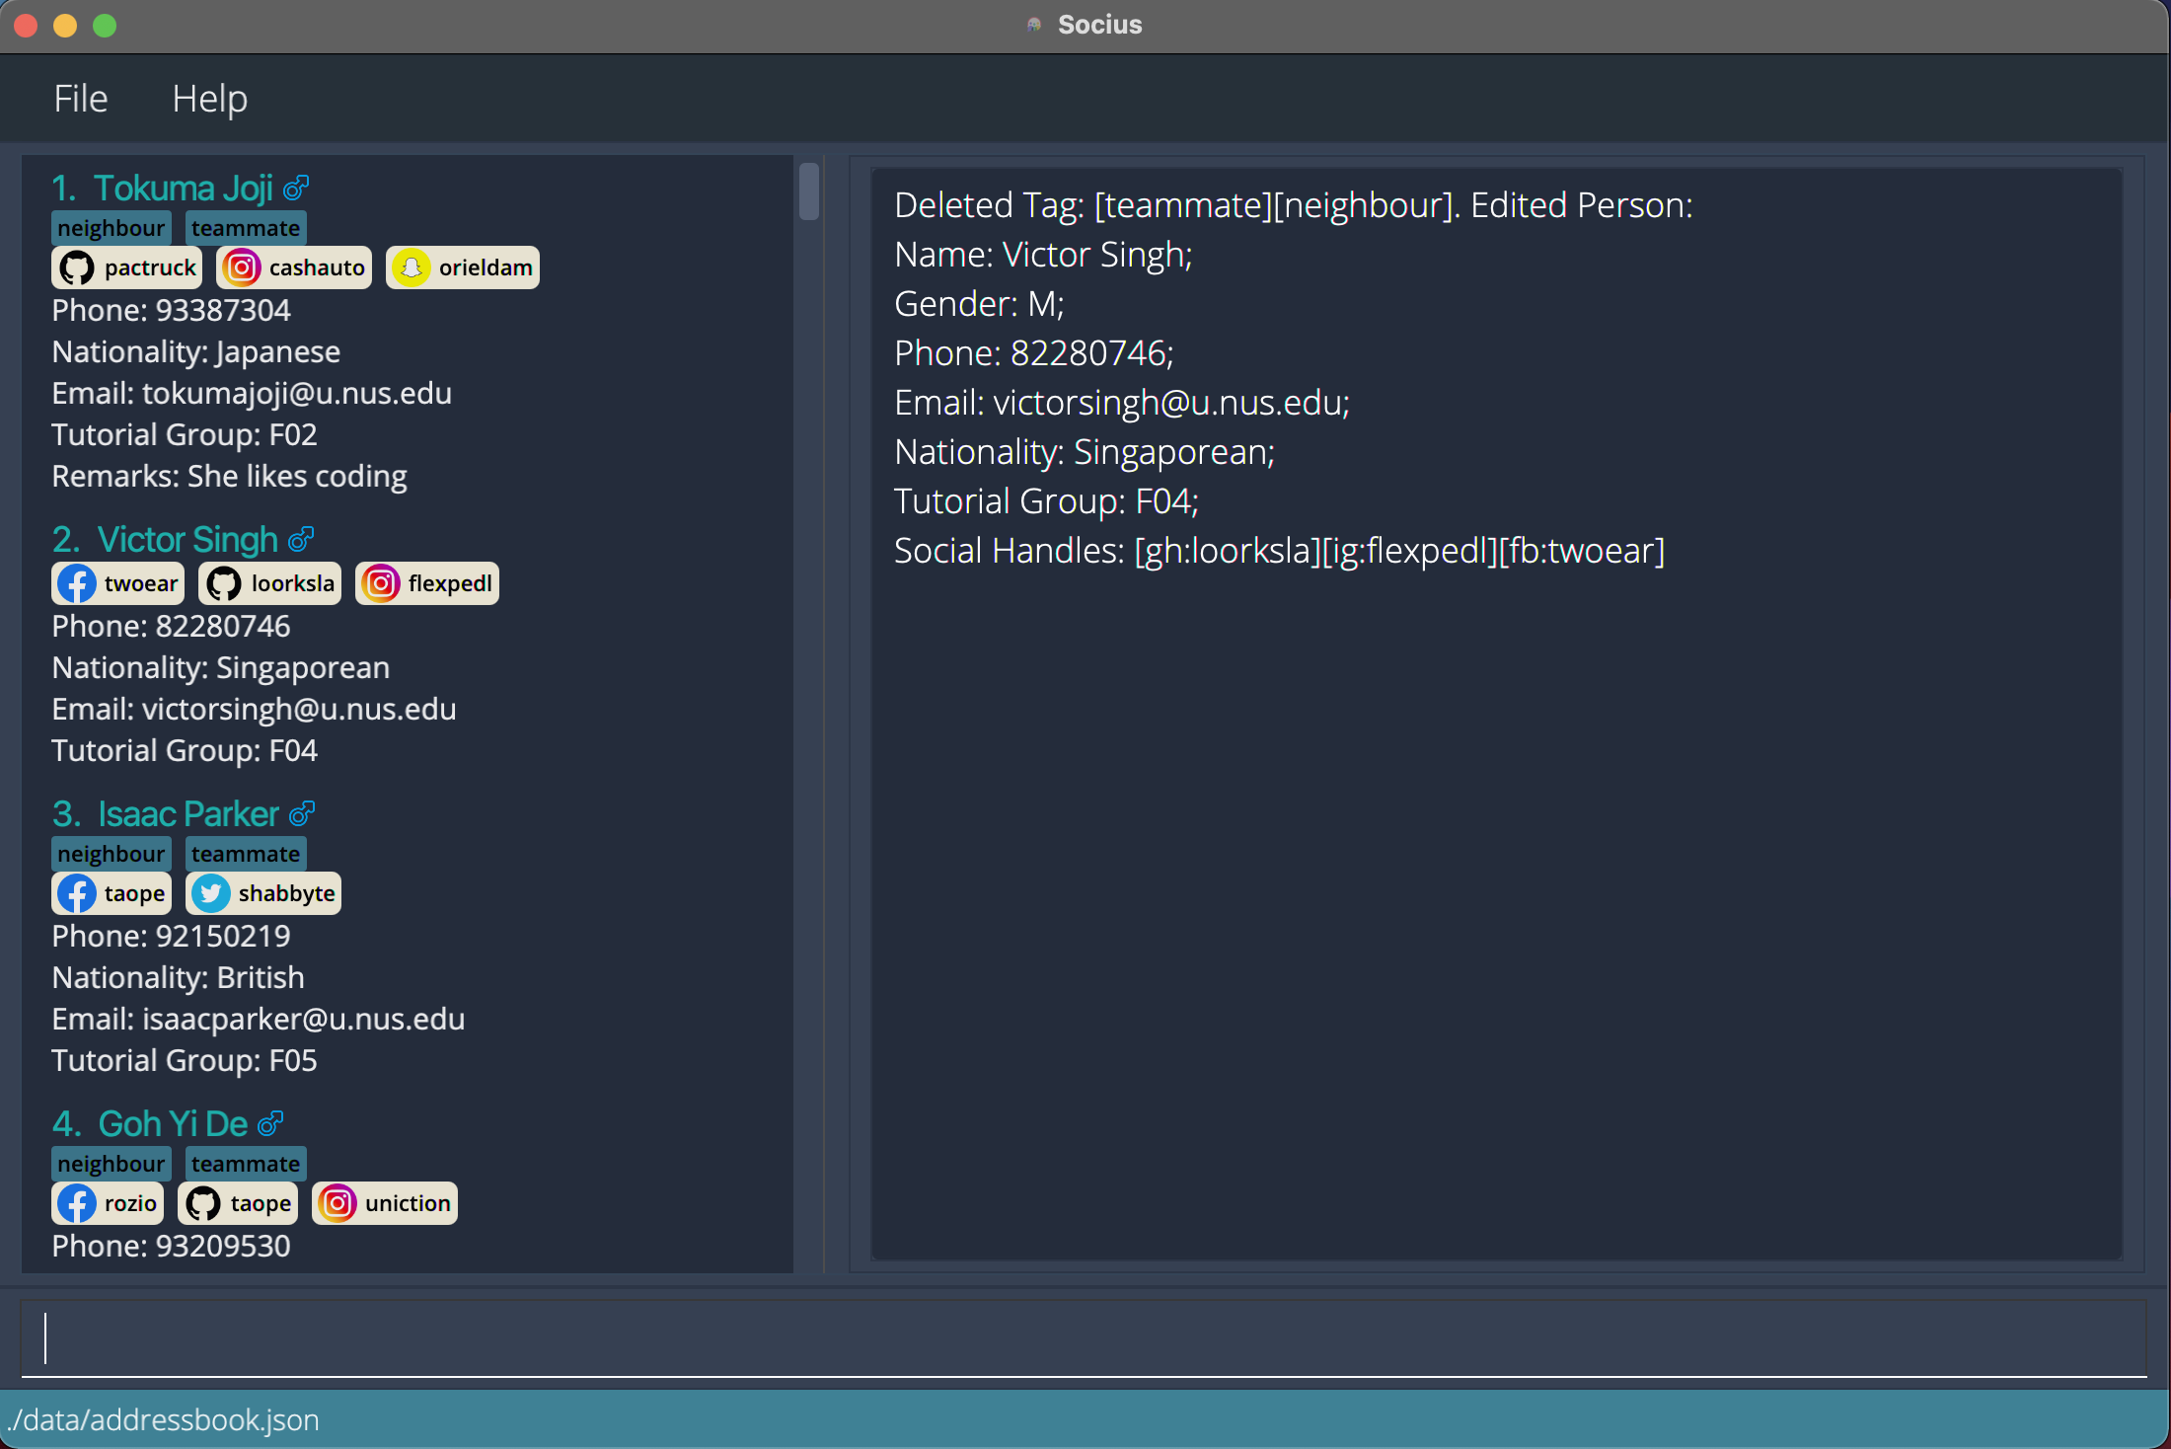Click the Social Handles line in result panel

point(1279,551)
